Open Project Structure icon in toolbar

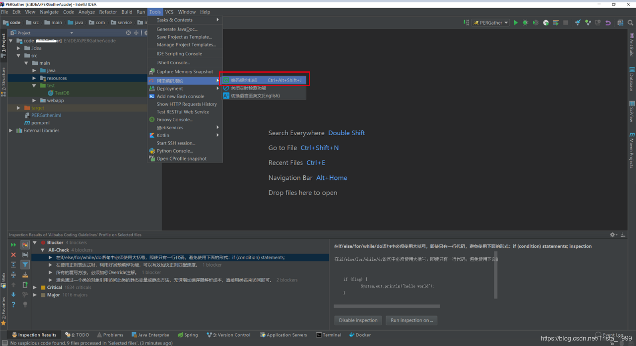620,23
